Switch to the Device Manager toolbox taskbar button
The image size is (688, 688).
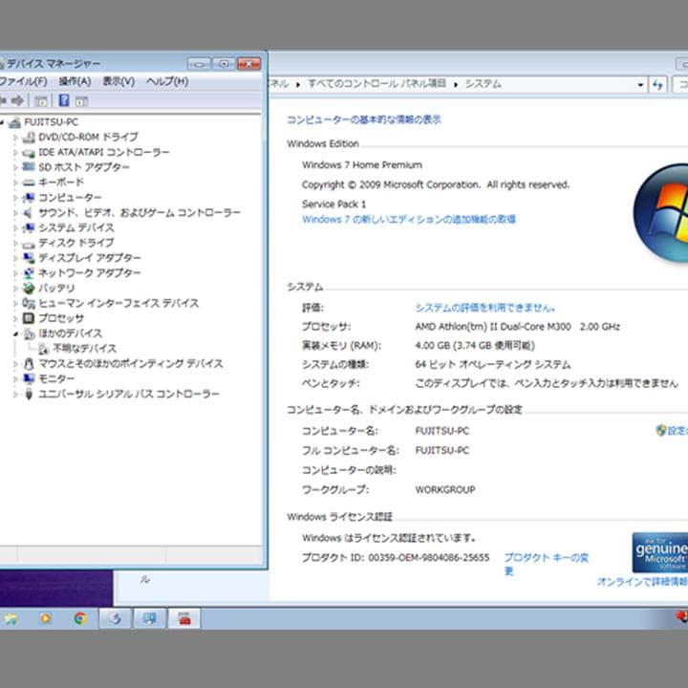[x=184, y=618]
